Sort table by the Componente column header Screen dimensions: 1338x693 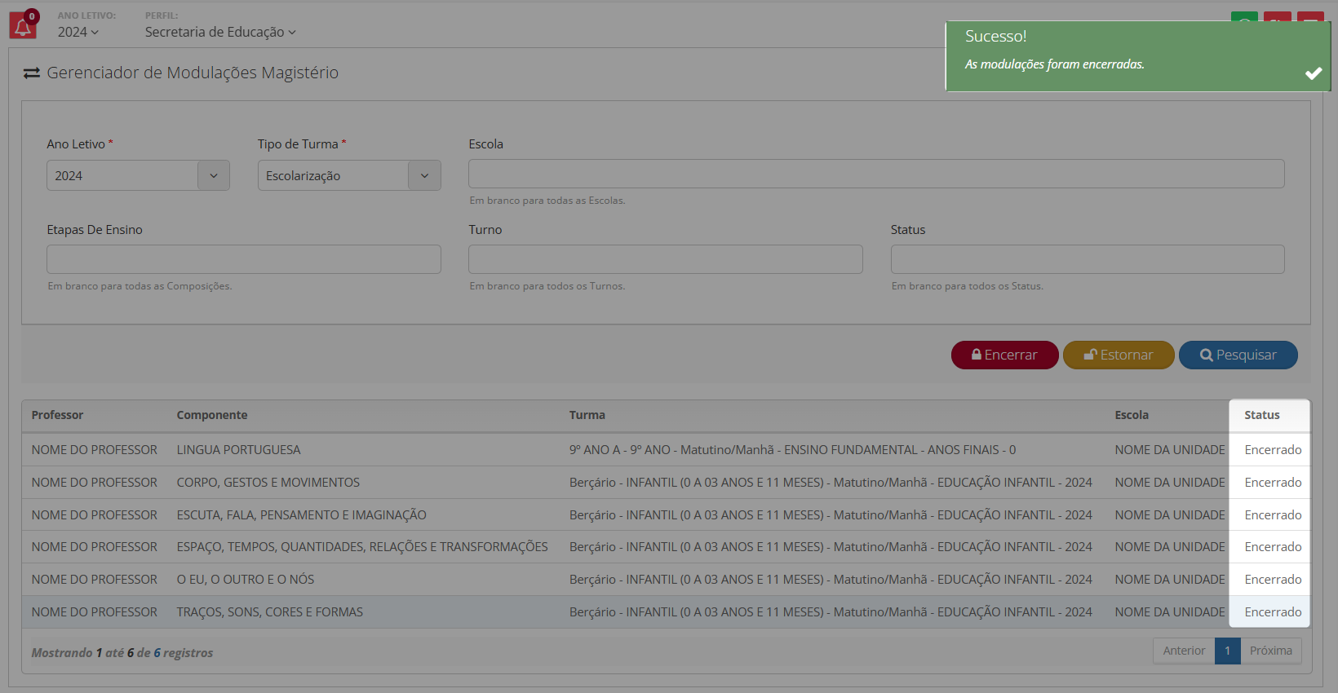coord(212,415)
